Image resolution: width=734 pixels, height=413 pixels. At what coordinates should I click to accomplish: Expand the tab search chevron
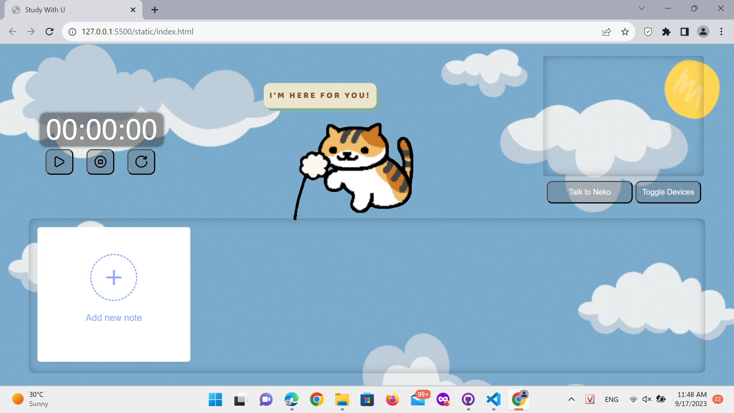[642, 8]
